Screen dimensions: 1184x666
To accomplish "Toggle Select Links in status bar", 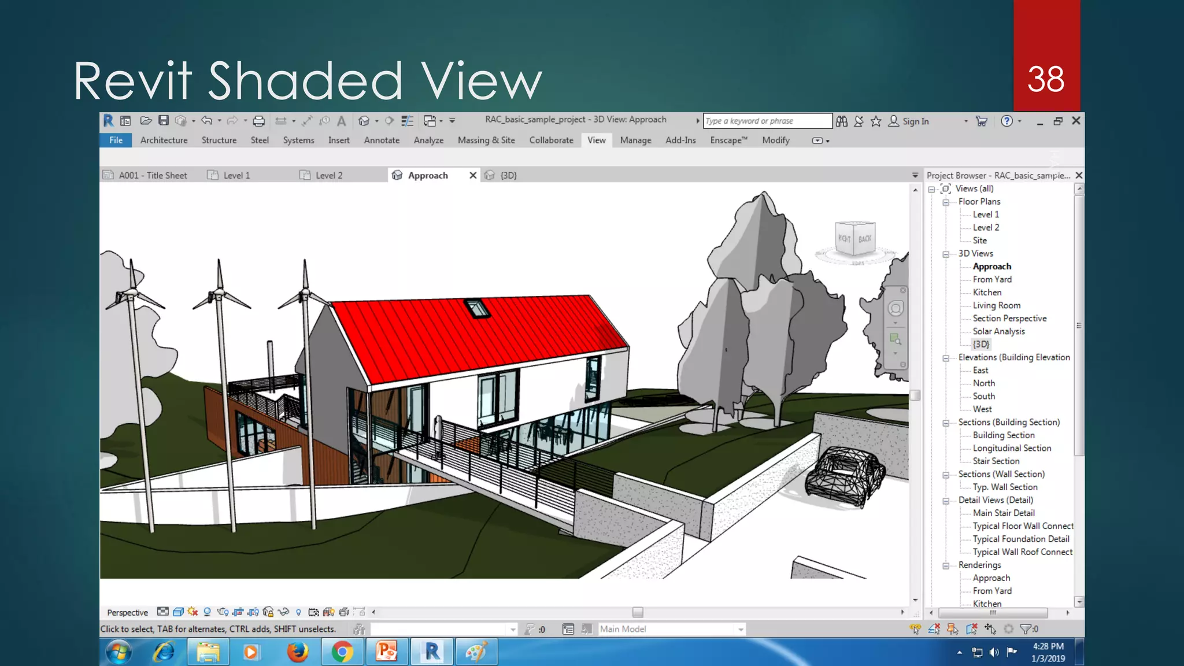I will tap(915, 629).
